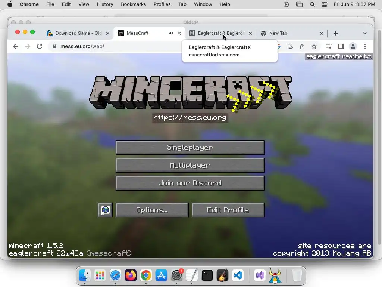The height and width of the screenshot is (287, 382).
Task: Open the Multiplayer menu
Action: (190, 165)
